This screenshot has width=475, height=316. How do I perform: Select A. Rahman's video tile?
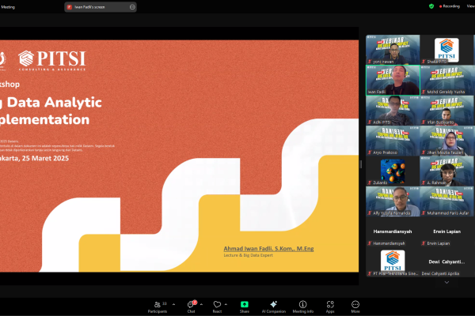tap(446, 171)
